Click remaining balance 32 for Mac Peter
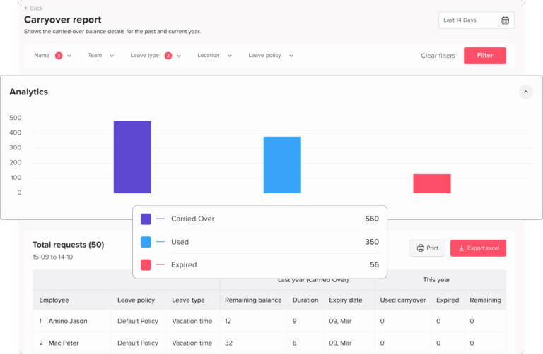This screenshot has width=543, height=354. click(x=228, y=343)
